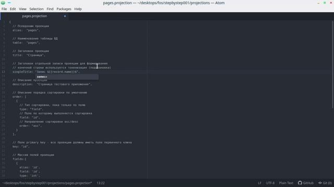The image size is (334, 187).
Task: Change the UTF-8 encoding selector
Action: tap(270, 183)
